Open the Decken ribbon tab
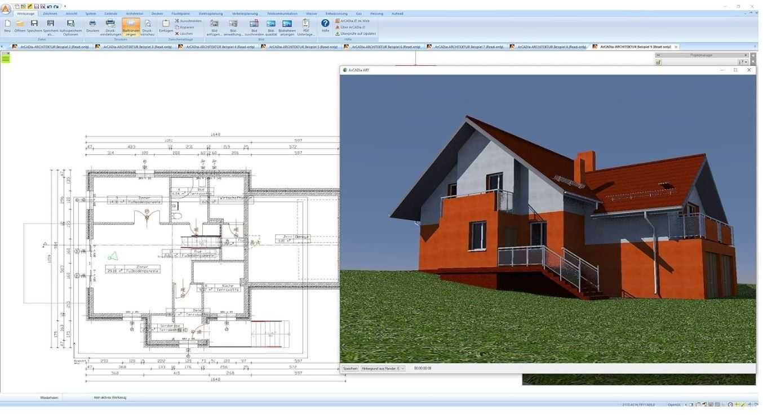This screenshot has width=763, height=415. (157, 14)
